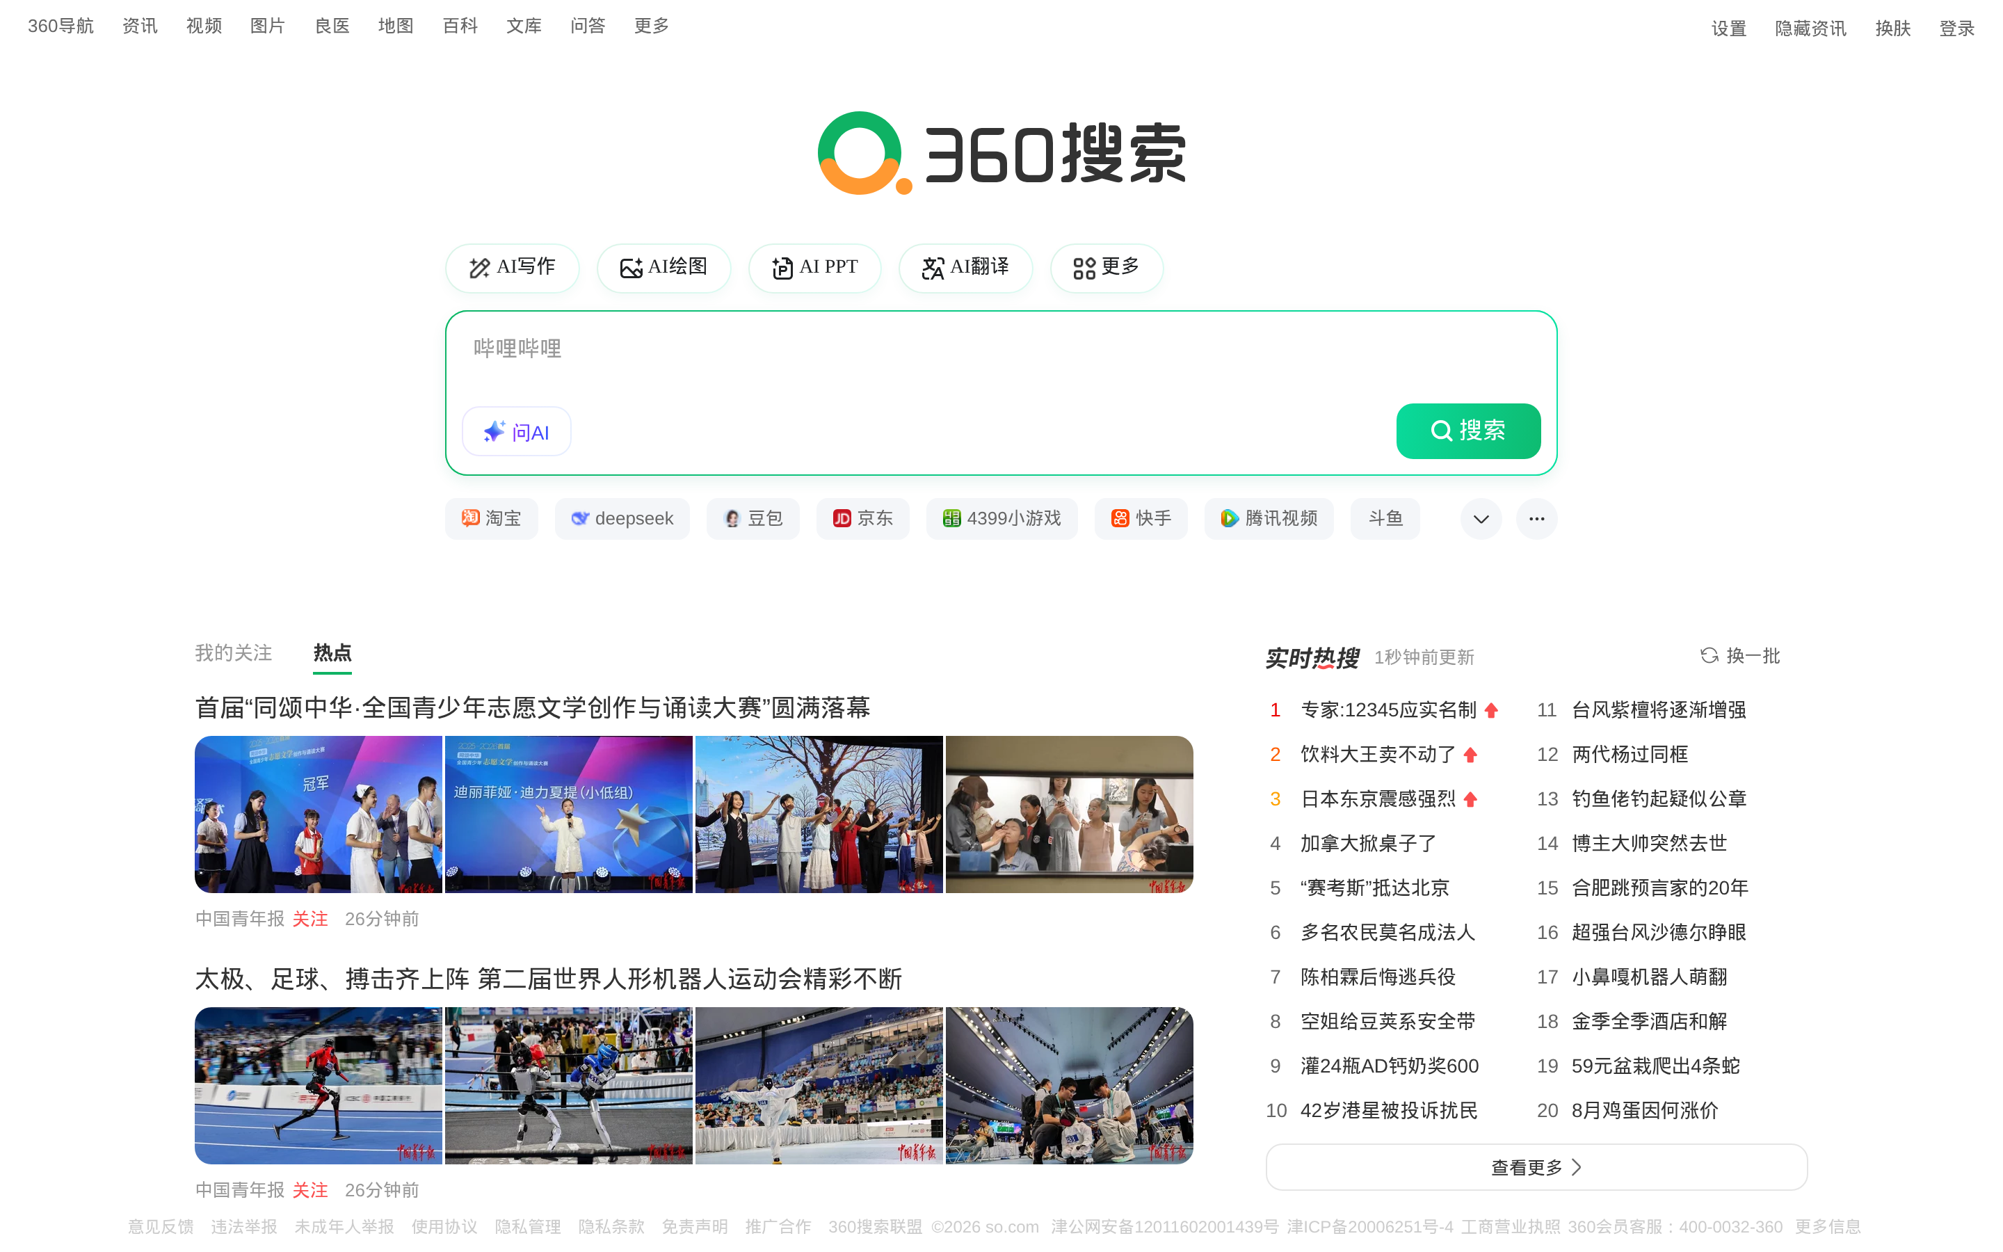Open 百科 in top navigation
2003x1252 pixels.
click(x=460, y=26)
